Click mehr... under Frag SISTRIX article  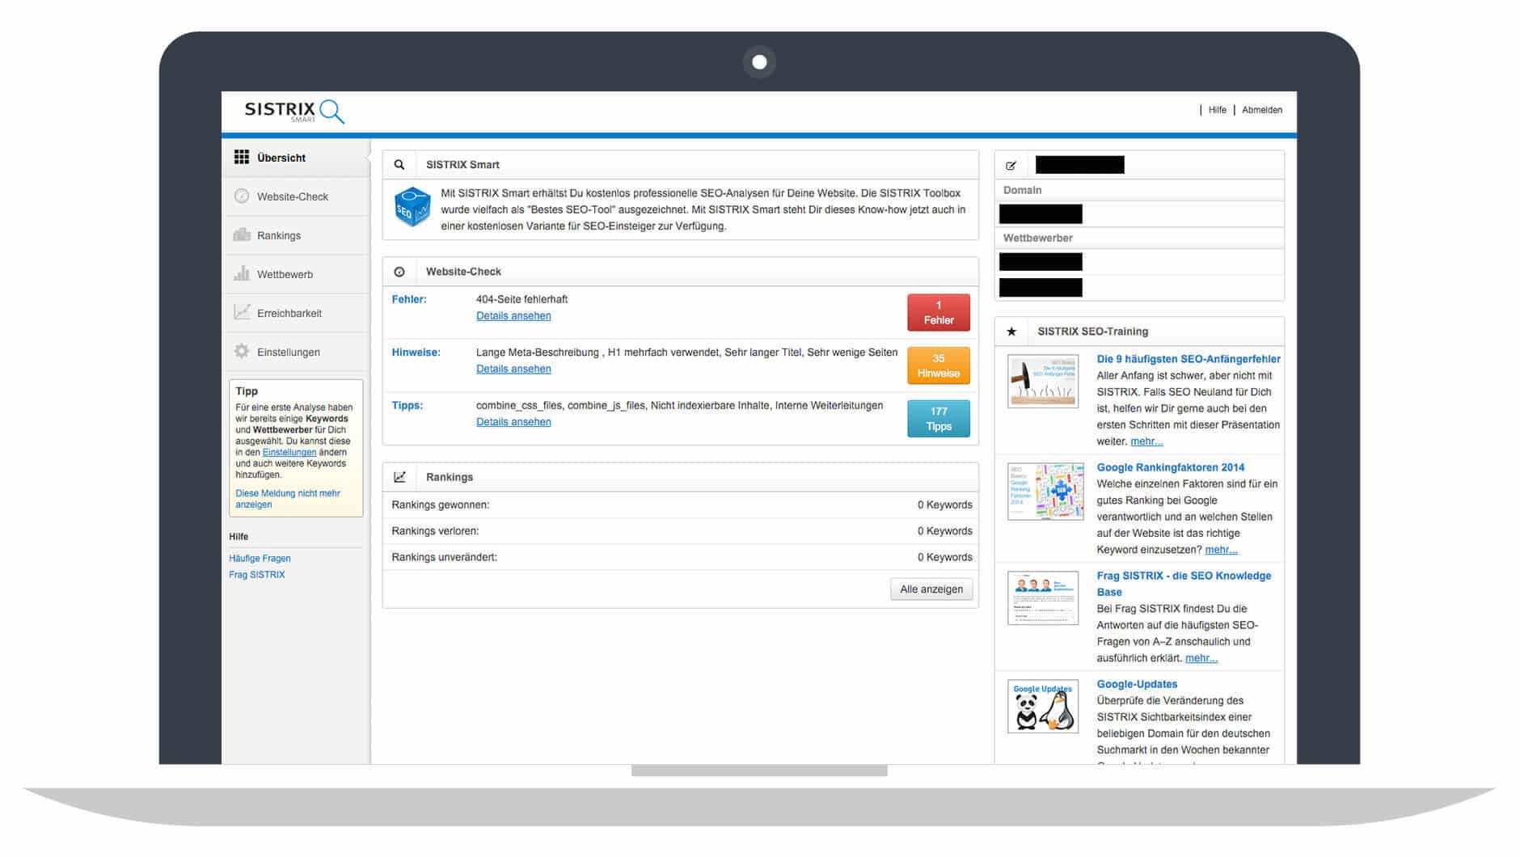(1201, 658)
